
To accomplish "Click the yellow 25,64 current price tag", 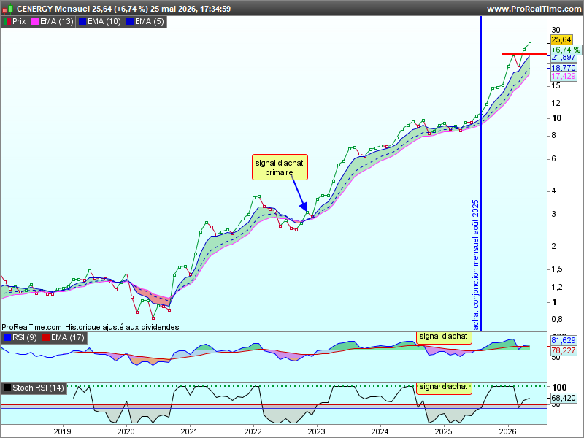I will [561, 40].
